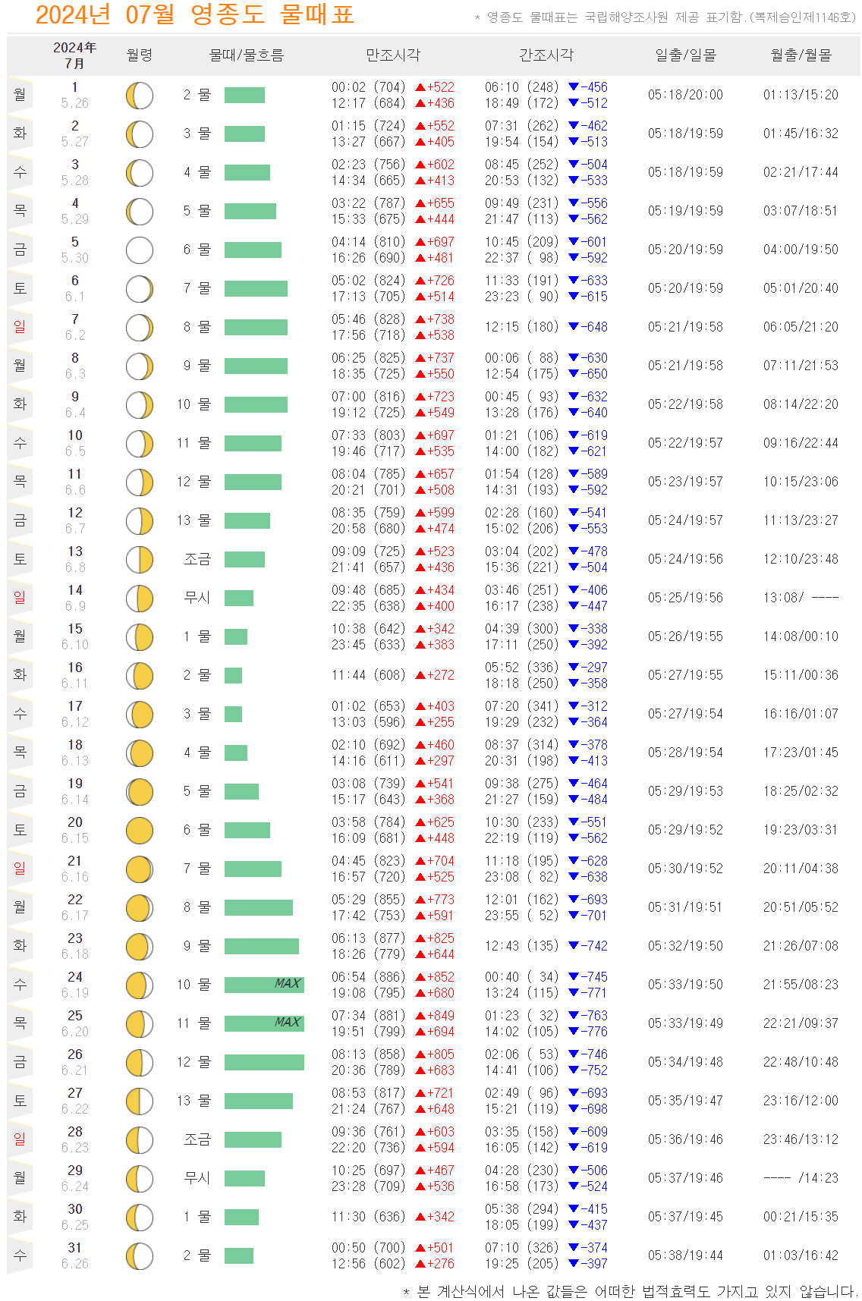Click the moon phase icon for July 7
Screen dimensions: 862x1301
click(140, 328)
